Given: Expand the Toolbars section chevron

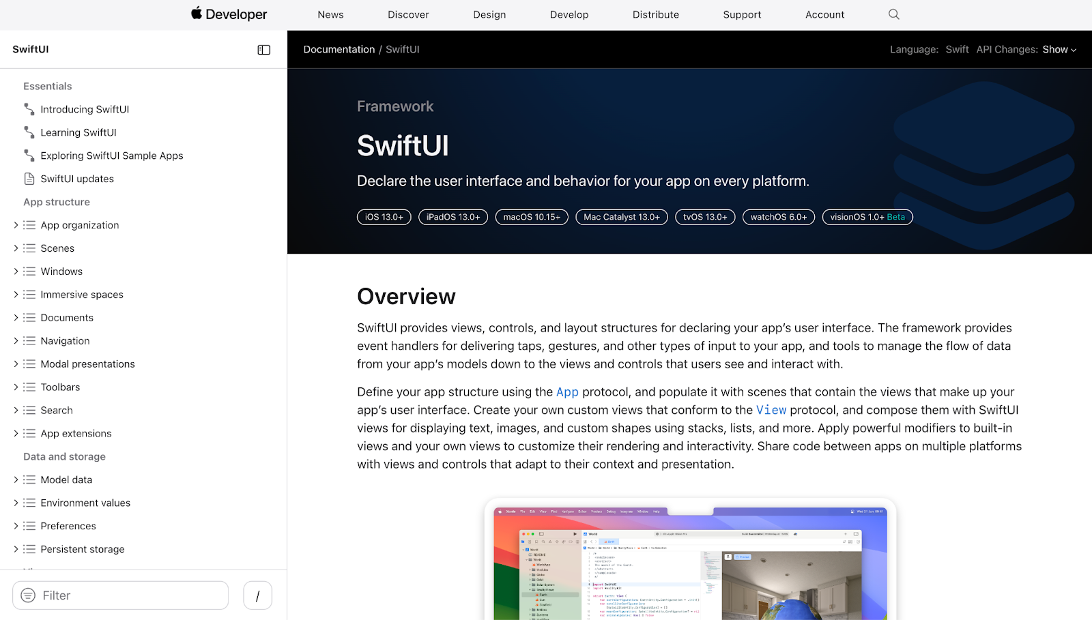Looking at the screenshot, I should [16, 387].
